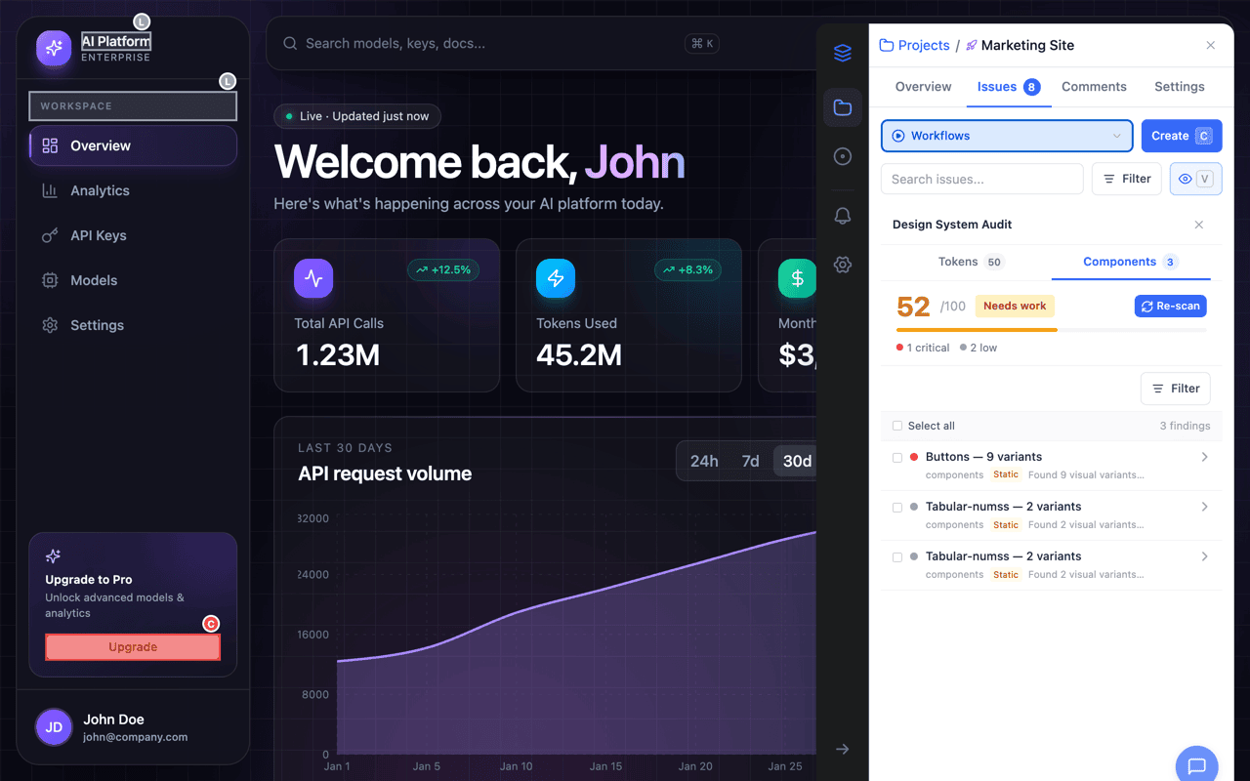Click the AI Platform sparkle logo

click(x=54, y=48)
